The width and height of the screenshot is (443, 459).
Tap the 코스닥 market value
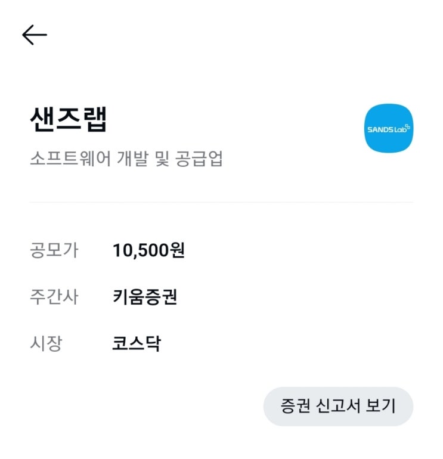137,343
